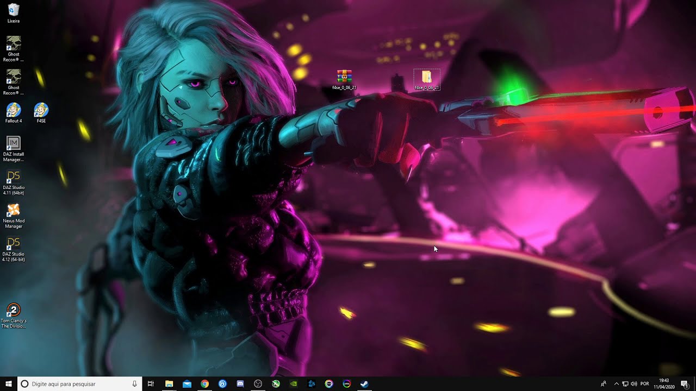
Task: Launch Google Chrome from the taskbar
Action: pos(204,384)
